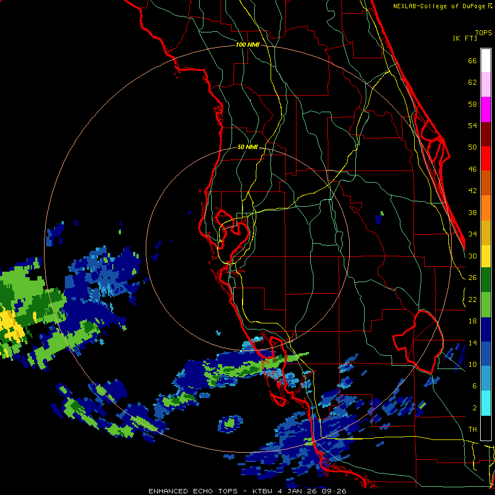Click legend value 18
Screen dimensions: 495x495
472,321
